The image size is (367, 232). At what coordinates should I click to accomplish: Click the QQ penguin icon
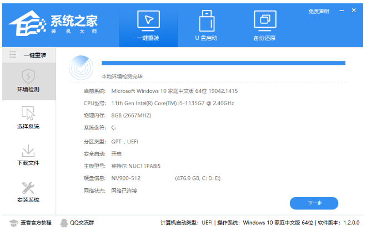click(x=64, y=223)
